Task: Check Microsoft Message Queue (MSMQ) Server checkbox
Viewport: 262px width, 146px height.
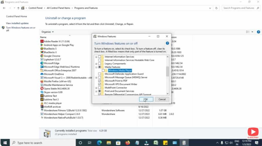Action: point(100,77)
